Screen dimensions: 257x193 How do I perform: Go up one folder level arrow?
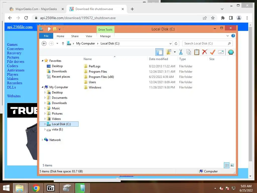pyautogui.click(x=63, y=43)
